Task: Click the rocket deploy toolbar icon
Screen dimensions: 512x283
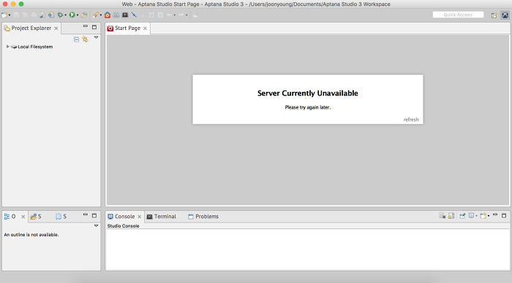Action: pos(95,15)
